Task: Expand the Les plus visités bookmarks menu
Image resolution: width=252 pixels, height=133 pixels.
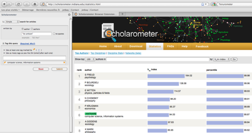Action: [x=10, y=10]
